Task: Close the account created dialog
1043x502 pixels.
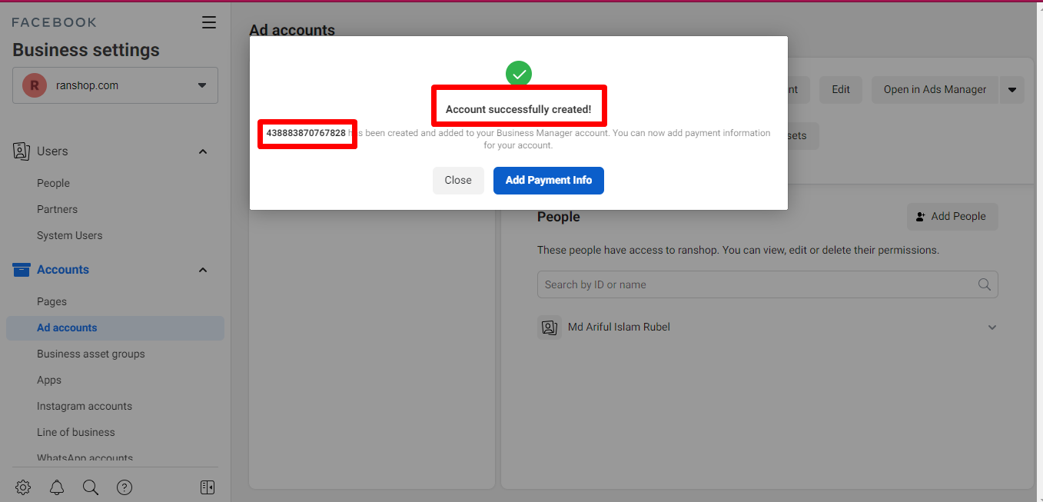Action: coord(458,180)
